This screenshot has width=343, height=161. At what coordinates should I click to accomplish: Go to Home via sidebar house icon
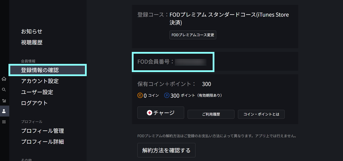click(x=4, y=79)
